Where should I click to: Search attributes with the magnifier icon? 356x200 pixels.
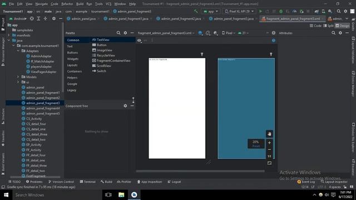333,33
